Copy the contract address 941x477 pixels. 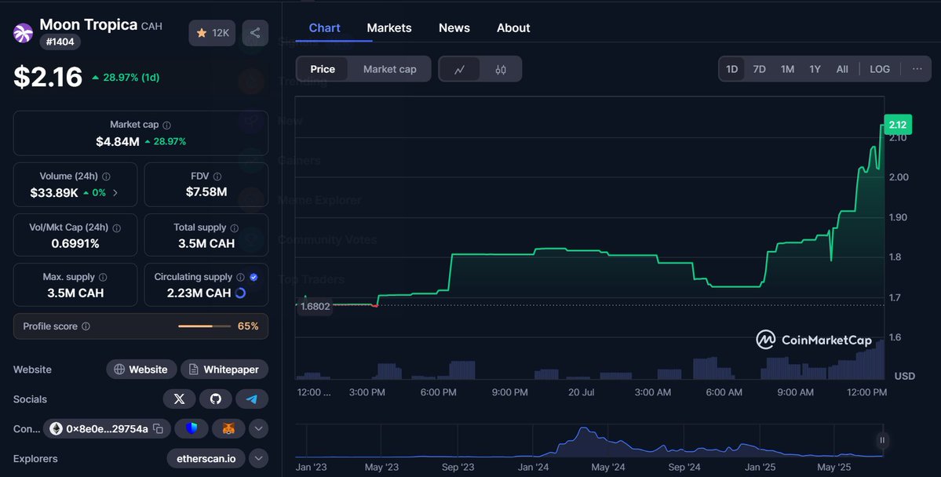(x=158, y=428)
